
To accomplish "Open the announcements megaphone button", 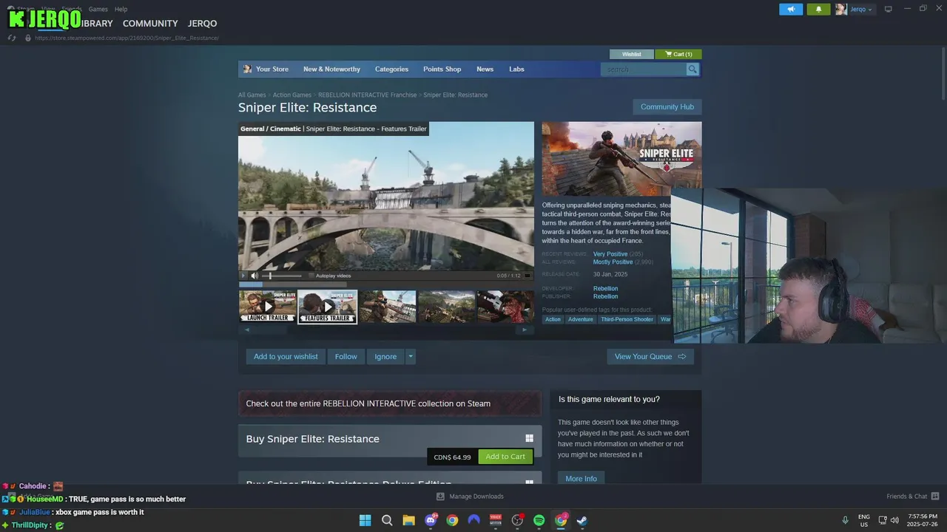I will pos(791,10).
